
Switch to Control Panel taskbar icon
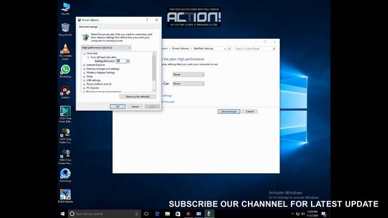click(199, 214)
